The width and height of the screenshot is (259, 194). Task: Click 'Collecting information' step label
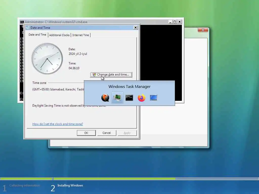25,185
